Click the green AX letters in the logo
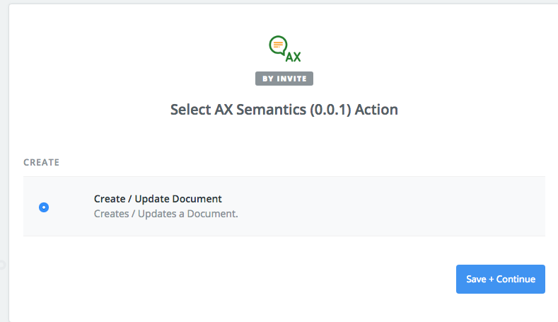 click(293, 57)
